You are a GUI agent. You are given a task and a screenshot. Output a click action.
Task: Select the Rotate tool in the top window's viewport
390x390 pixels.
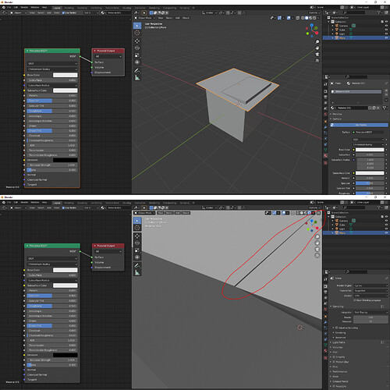(137, 48)
